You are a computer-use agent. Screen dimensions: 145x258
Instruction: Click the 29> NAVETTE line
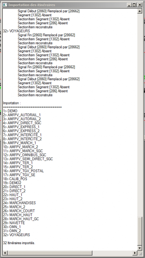point(14,223)
